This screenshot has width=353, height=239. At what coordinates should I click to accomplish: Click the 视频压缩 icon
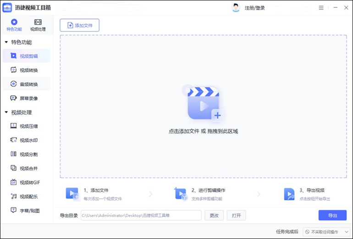13,126
